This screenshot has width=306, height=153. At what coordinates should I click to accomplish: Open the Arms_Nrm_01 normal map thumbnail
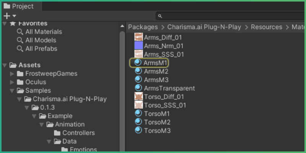tap(138, 46)
